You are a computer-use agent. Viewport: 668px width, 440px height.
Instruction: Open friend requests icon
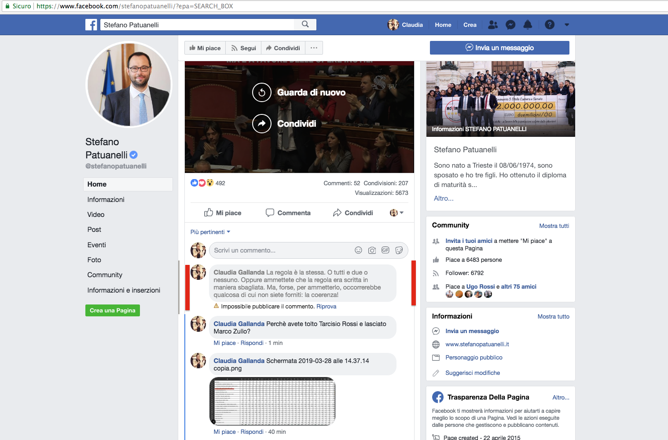[x=493, y=25]
